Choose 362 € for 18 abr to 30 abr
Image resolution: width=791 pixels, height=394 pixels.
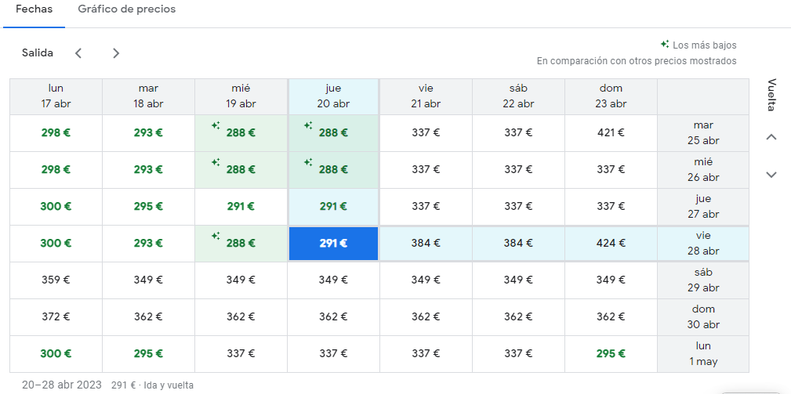tap(148, 317)
